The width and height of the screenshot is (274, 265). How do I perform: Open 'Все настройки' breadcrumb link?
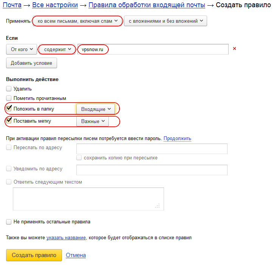(55, 5)
